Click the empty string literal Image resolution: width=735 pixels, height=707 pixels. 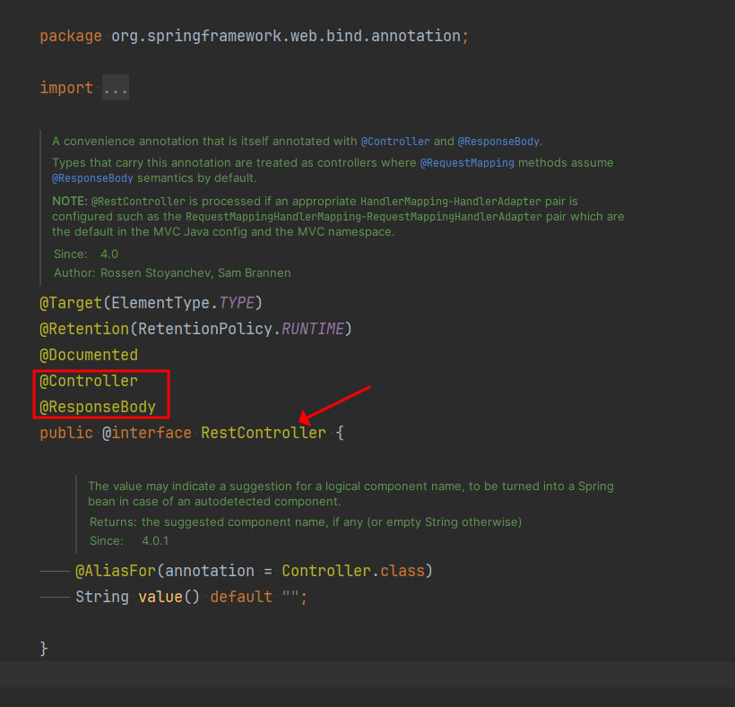coord(290,597)
